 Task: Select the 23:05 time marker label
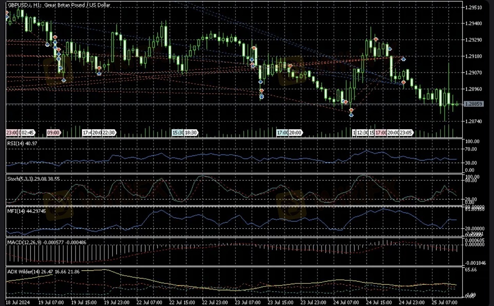[406, 133]
